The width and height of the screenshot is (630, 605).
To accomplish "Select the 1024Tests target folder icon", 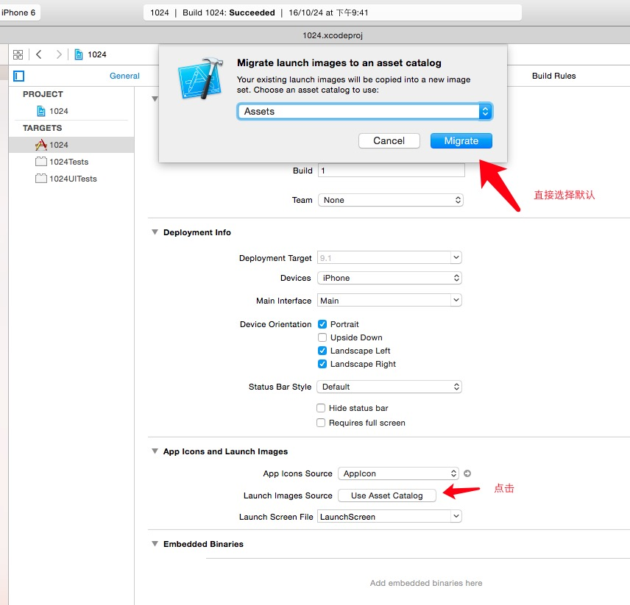I will [x=41, y=162].
